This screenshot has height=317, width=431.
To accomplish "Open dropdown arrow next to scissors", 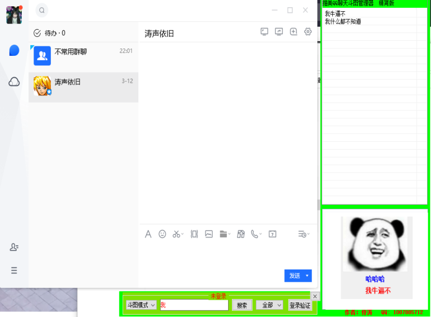I will (182, 234).
